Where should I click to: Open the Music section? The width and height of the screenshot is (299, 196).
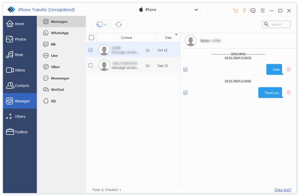click(x=20, y=55)
